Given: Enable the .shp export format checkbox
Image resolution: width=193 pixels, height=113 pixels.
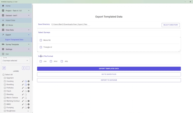Looking at the screenshot, I should coord(62,61).
